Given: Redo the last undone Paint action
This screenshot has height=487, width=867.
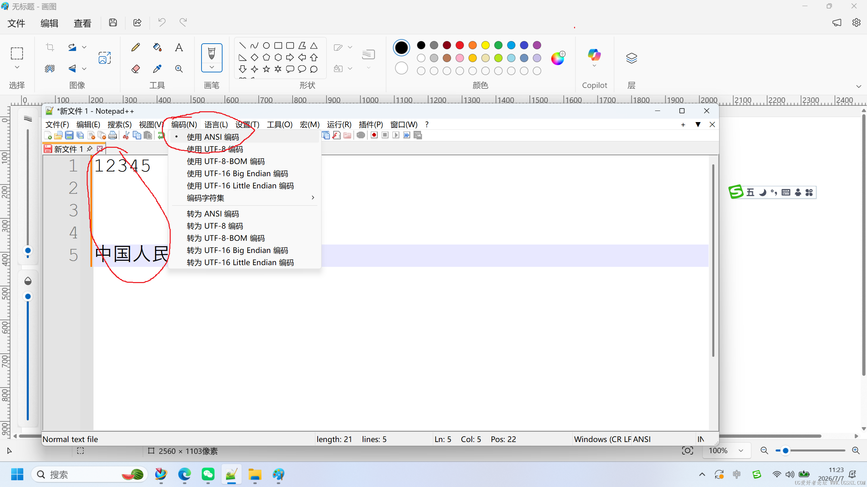Looking at the screenshot, I should pos(183,23).
